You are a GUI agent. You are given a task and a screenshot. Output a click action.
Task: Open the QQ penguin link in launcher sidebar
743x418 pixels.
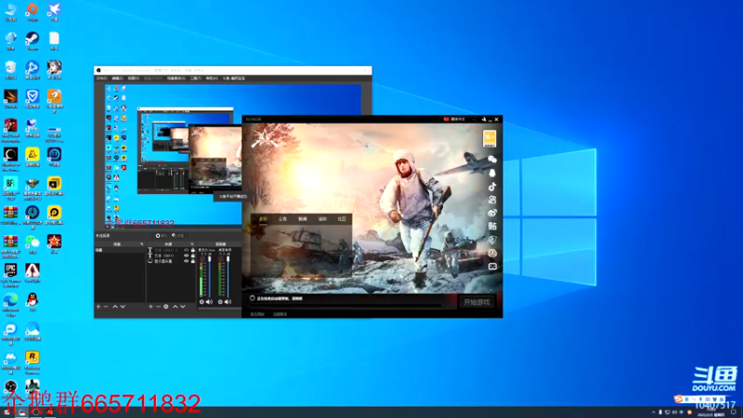coord(492,173)
